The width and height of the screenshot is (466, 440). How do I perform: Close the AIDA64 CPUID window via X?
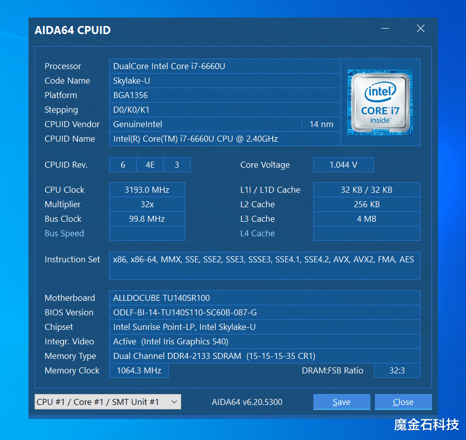[420, 29]
